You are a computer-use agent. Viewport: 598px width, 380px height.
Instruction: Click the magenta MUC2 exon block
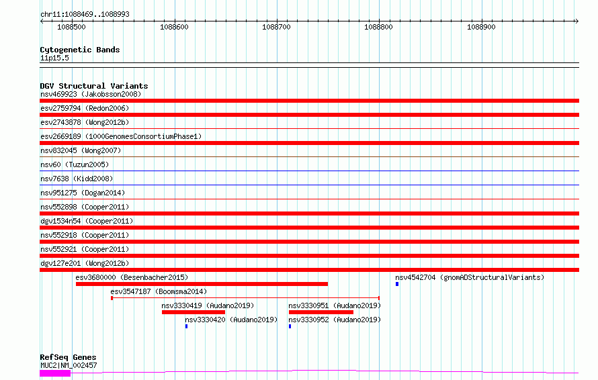(x=55, y=373)
